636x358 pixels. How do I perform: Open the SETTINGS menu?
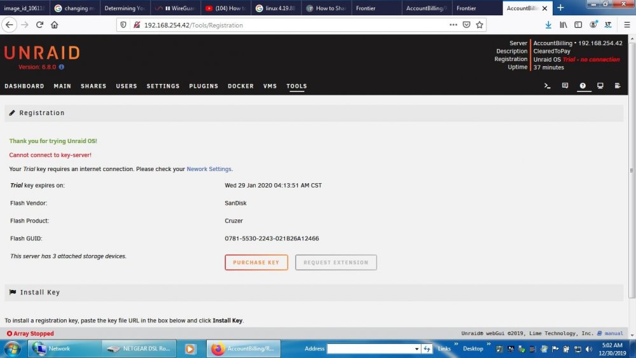[x=163, y=86]
